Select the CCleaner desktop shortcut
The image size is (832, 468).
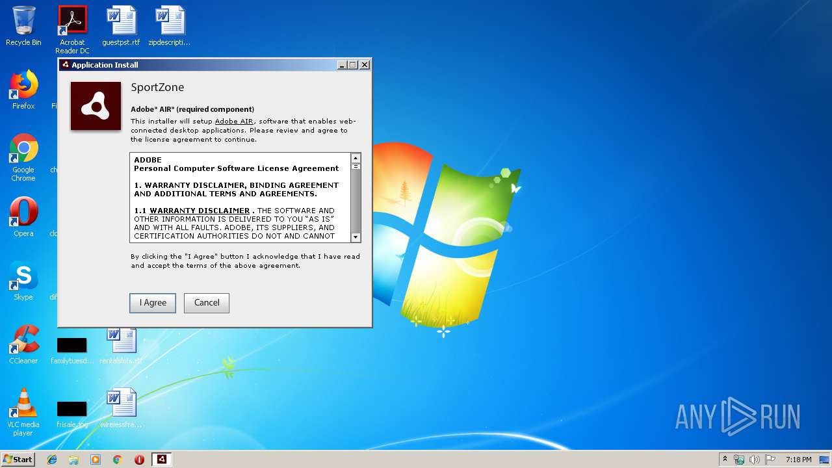coord(23,344)
